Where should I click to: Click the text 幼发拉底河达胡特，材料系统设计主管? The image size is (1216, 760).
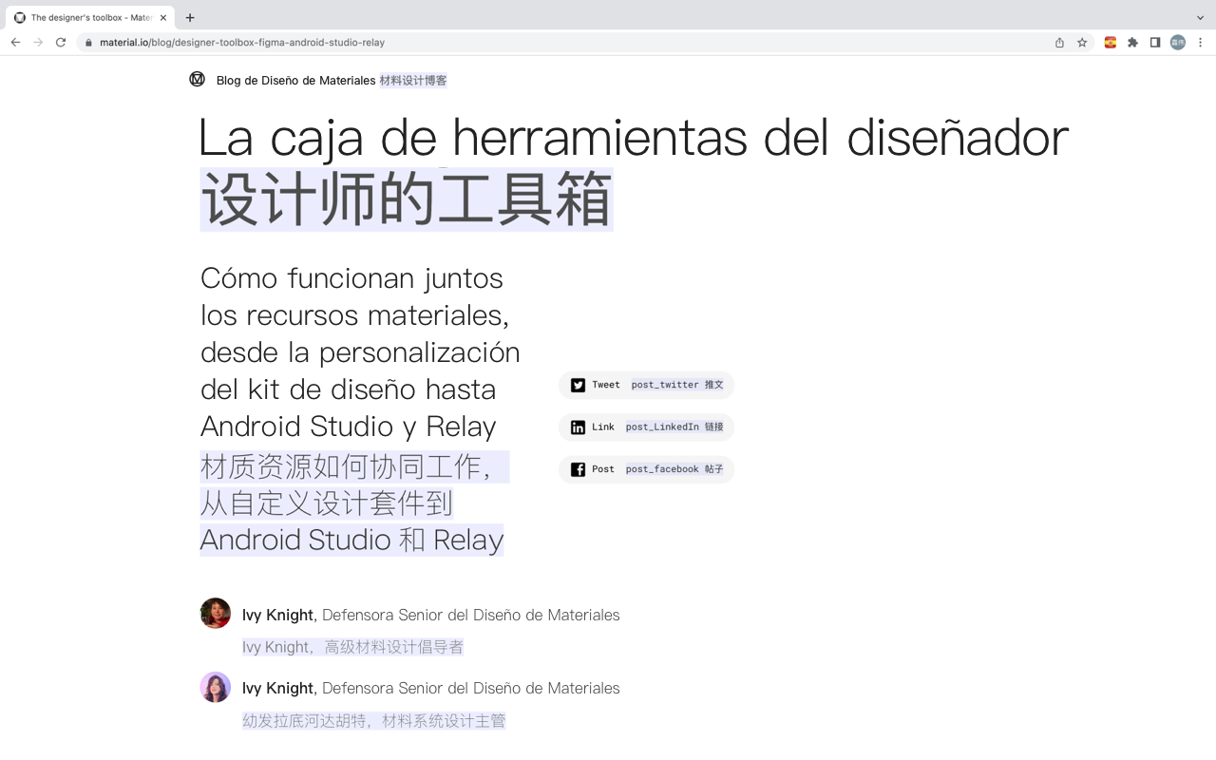coord(374,721)
